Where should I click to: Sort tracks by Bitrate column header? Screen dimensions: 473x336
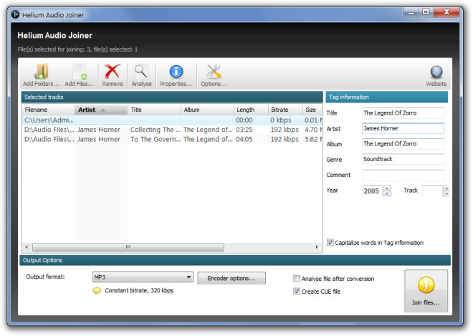click(x=285, y=110)
